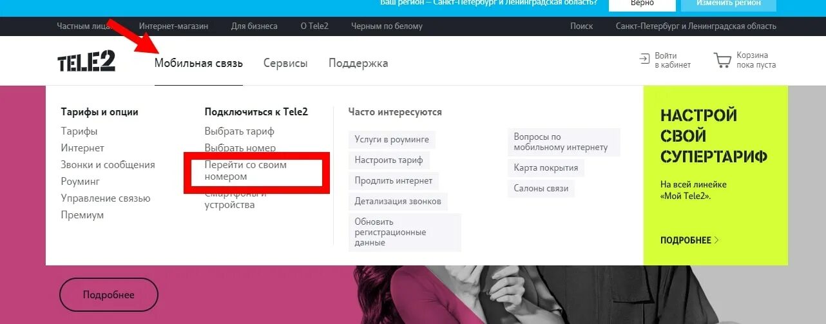Open Корзина пока пуста
Screen dimensions: 826x324
tap(756, 61)
